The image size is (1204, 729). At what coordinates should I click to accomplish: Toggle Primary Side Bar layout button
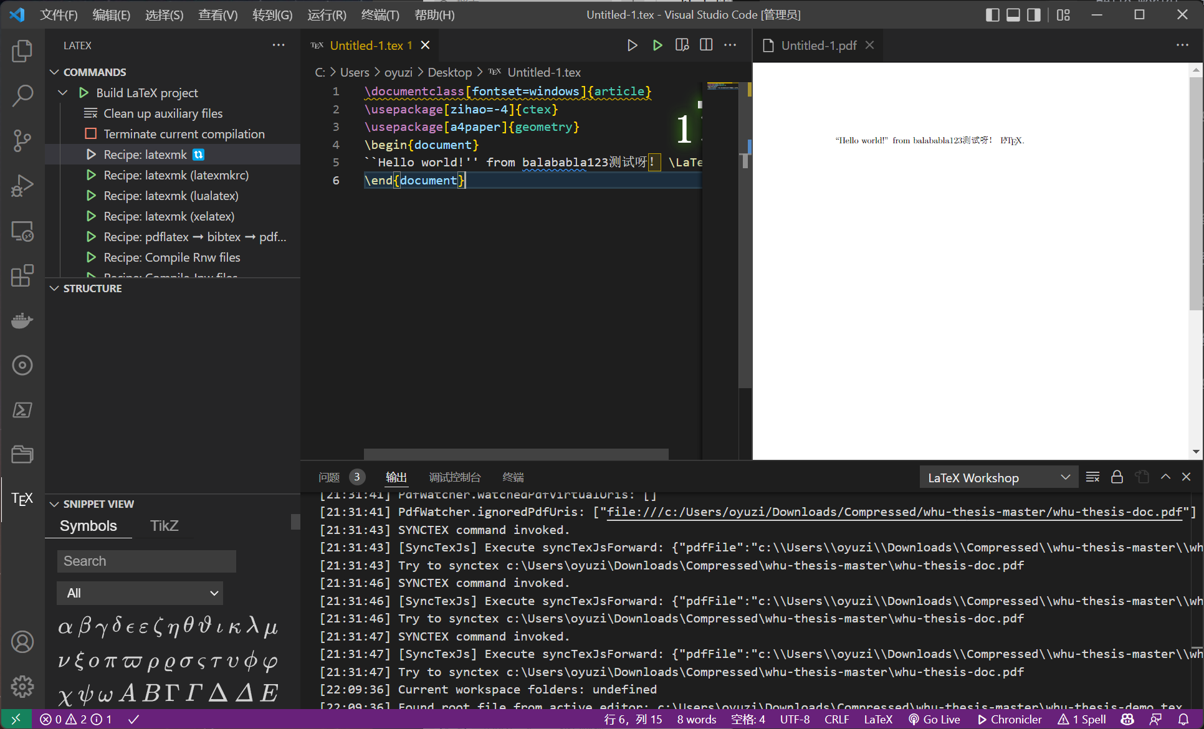[993, 15]
